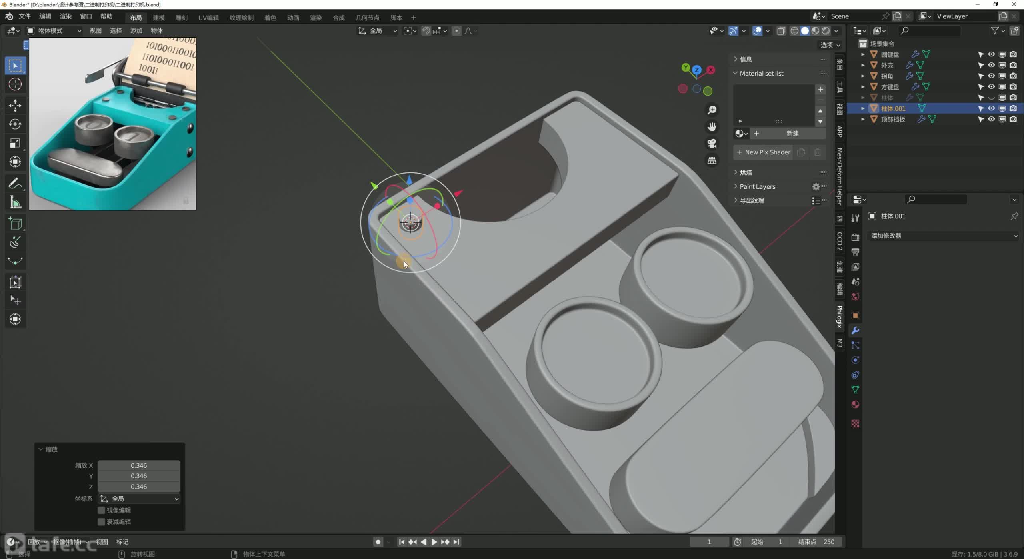Select the Scale tool in the toolbar

pyautogui.click(x=15, y=143)
